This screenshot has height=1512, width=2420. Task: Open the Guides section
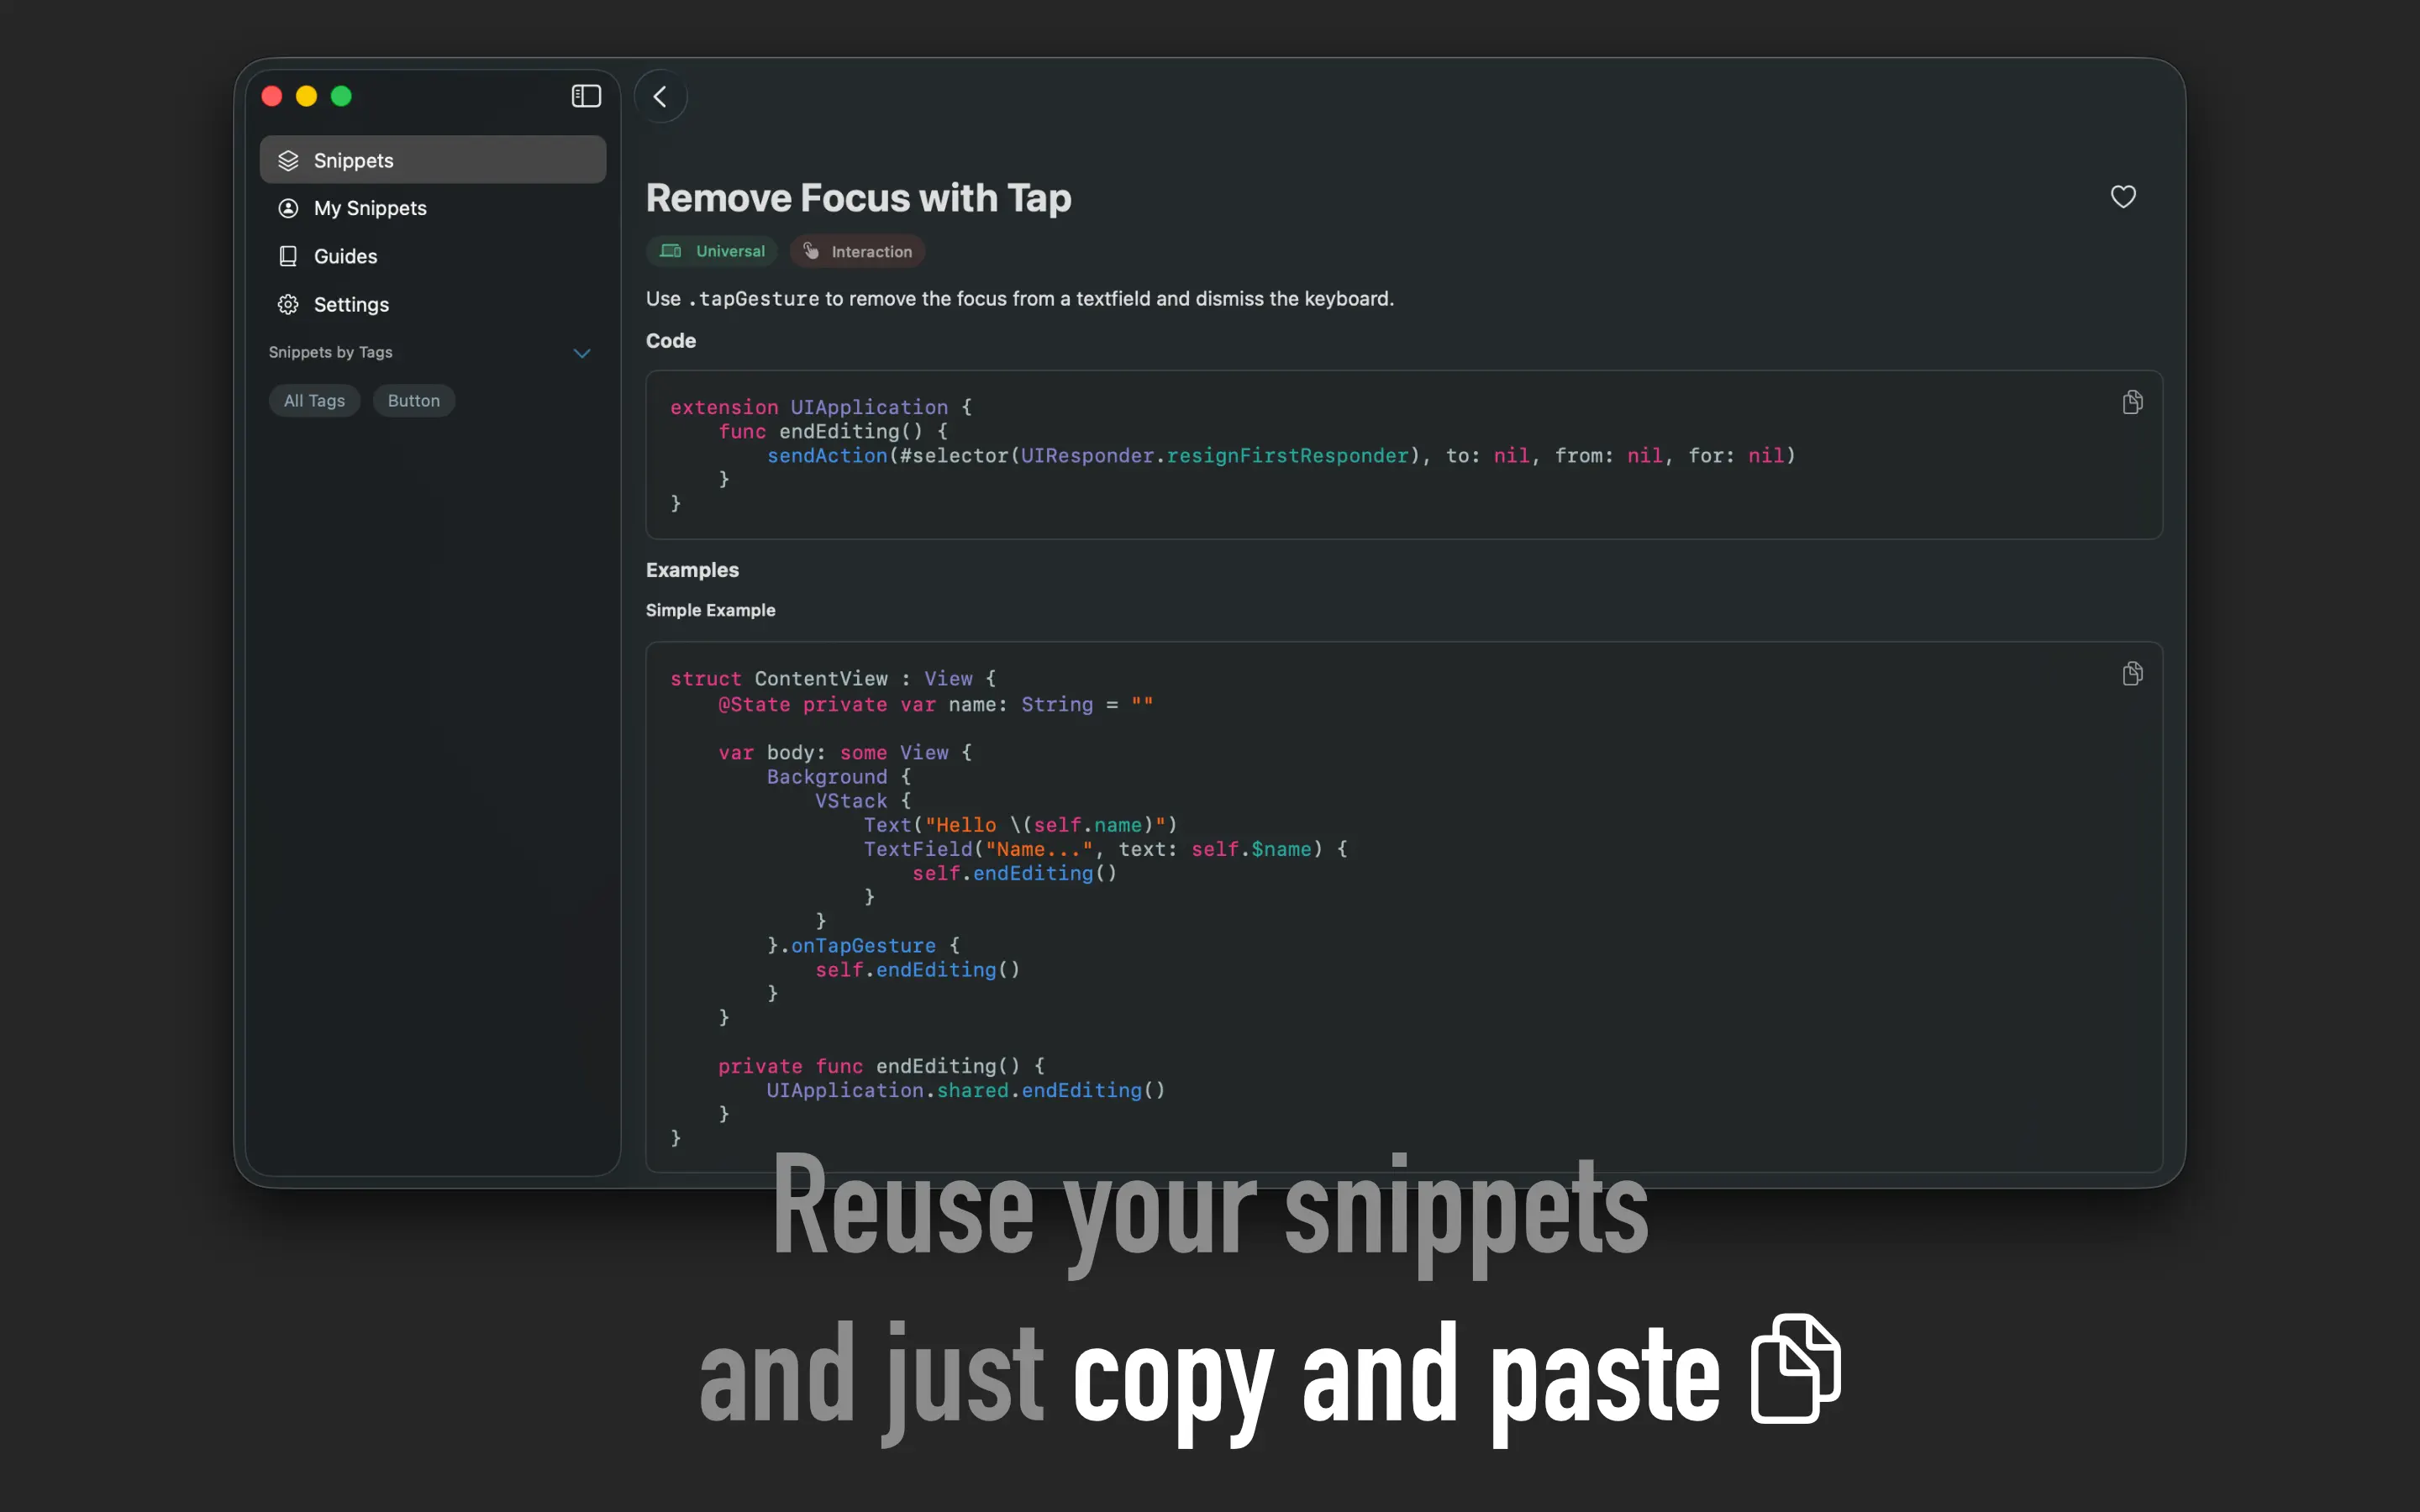tap(345, 256)
